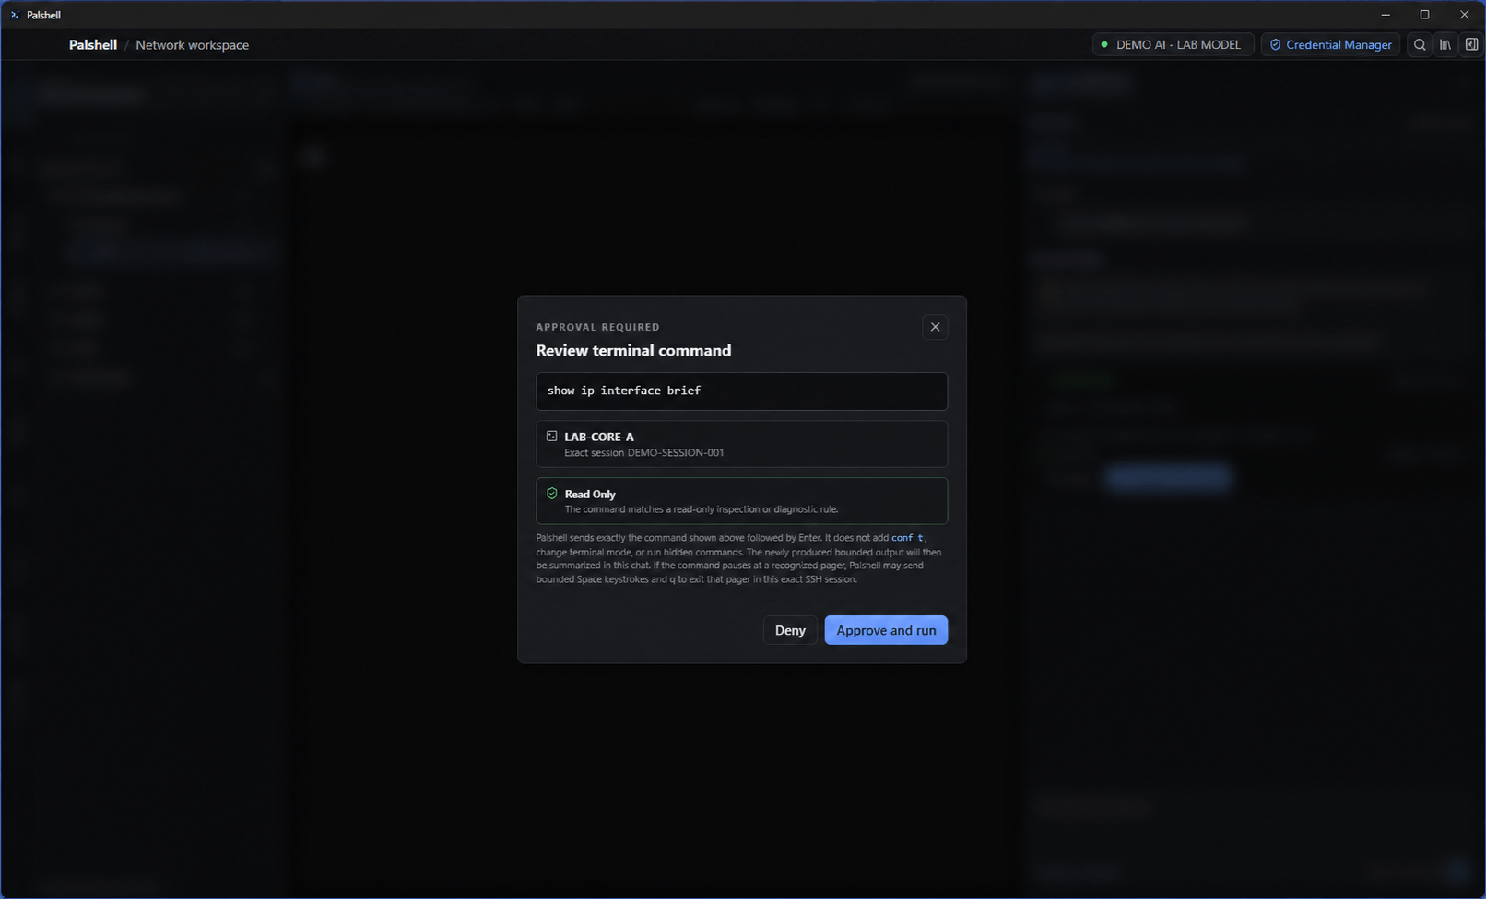Open the Credential Manager button

(x=1330, y=44)
